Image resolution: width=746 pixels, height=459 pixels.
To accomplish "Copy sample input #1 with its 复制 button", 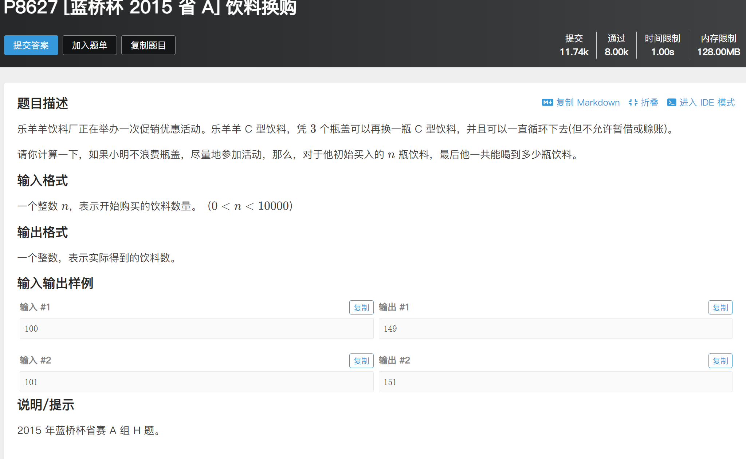I will pos(361,308).
